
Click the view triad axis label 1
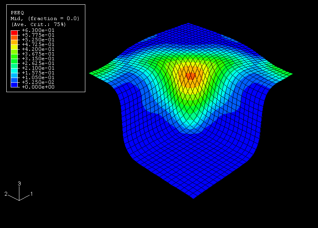click(x=32, y=194)
